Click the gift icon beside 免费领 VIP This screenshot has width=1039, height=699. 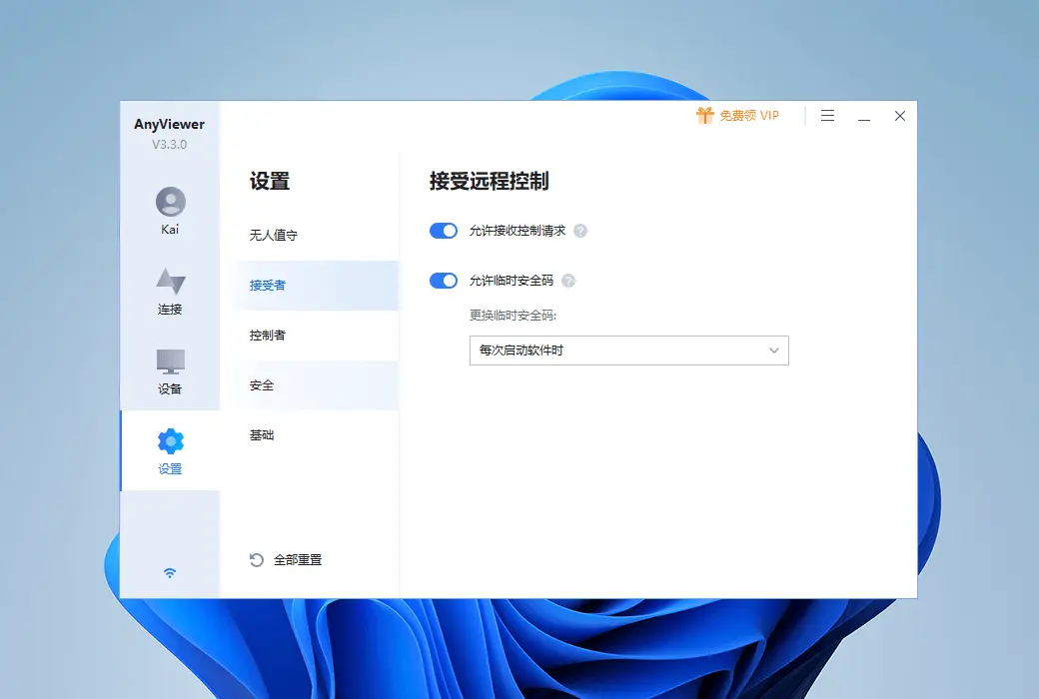[704, 115]
